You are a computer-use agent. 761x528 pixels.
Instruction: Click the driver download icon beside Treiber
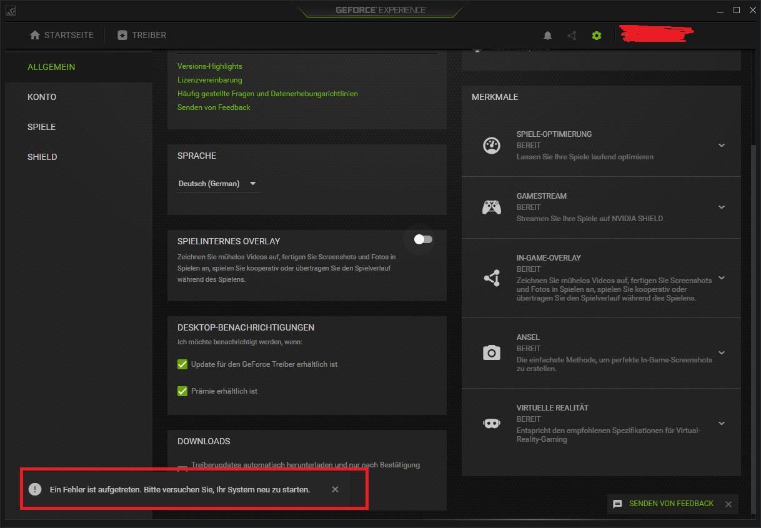click(122, 35)
